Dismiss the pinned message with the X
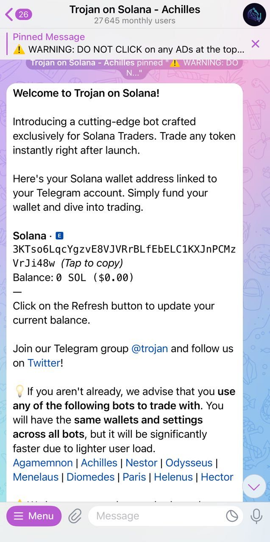 pos(256,44)
